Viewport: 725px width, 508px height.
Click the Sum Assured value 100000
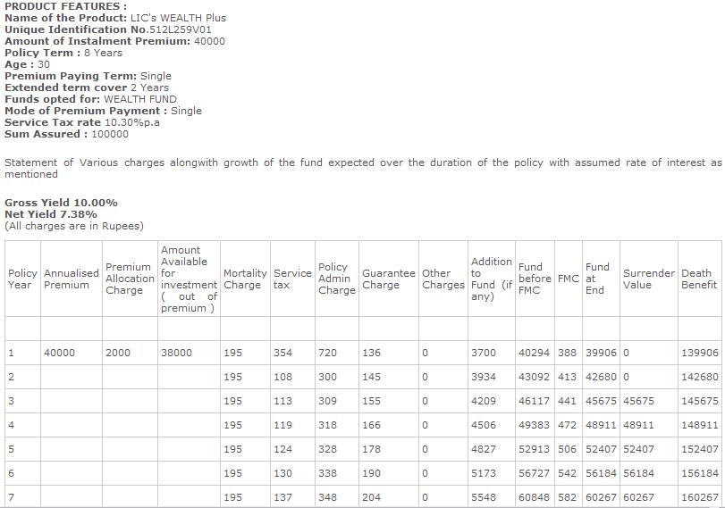pyautogui.click(x=110, y=134)
